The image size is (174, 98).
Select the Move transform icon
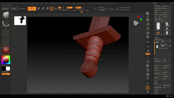click(38, 9)
